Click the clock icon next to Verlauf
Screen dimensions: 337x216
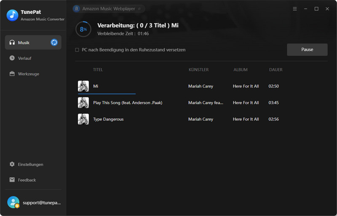coord(12,58)
